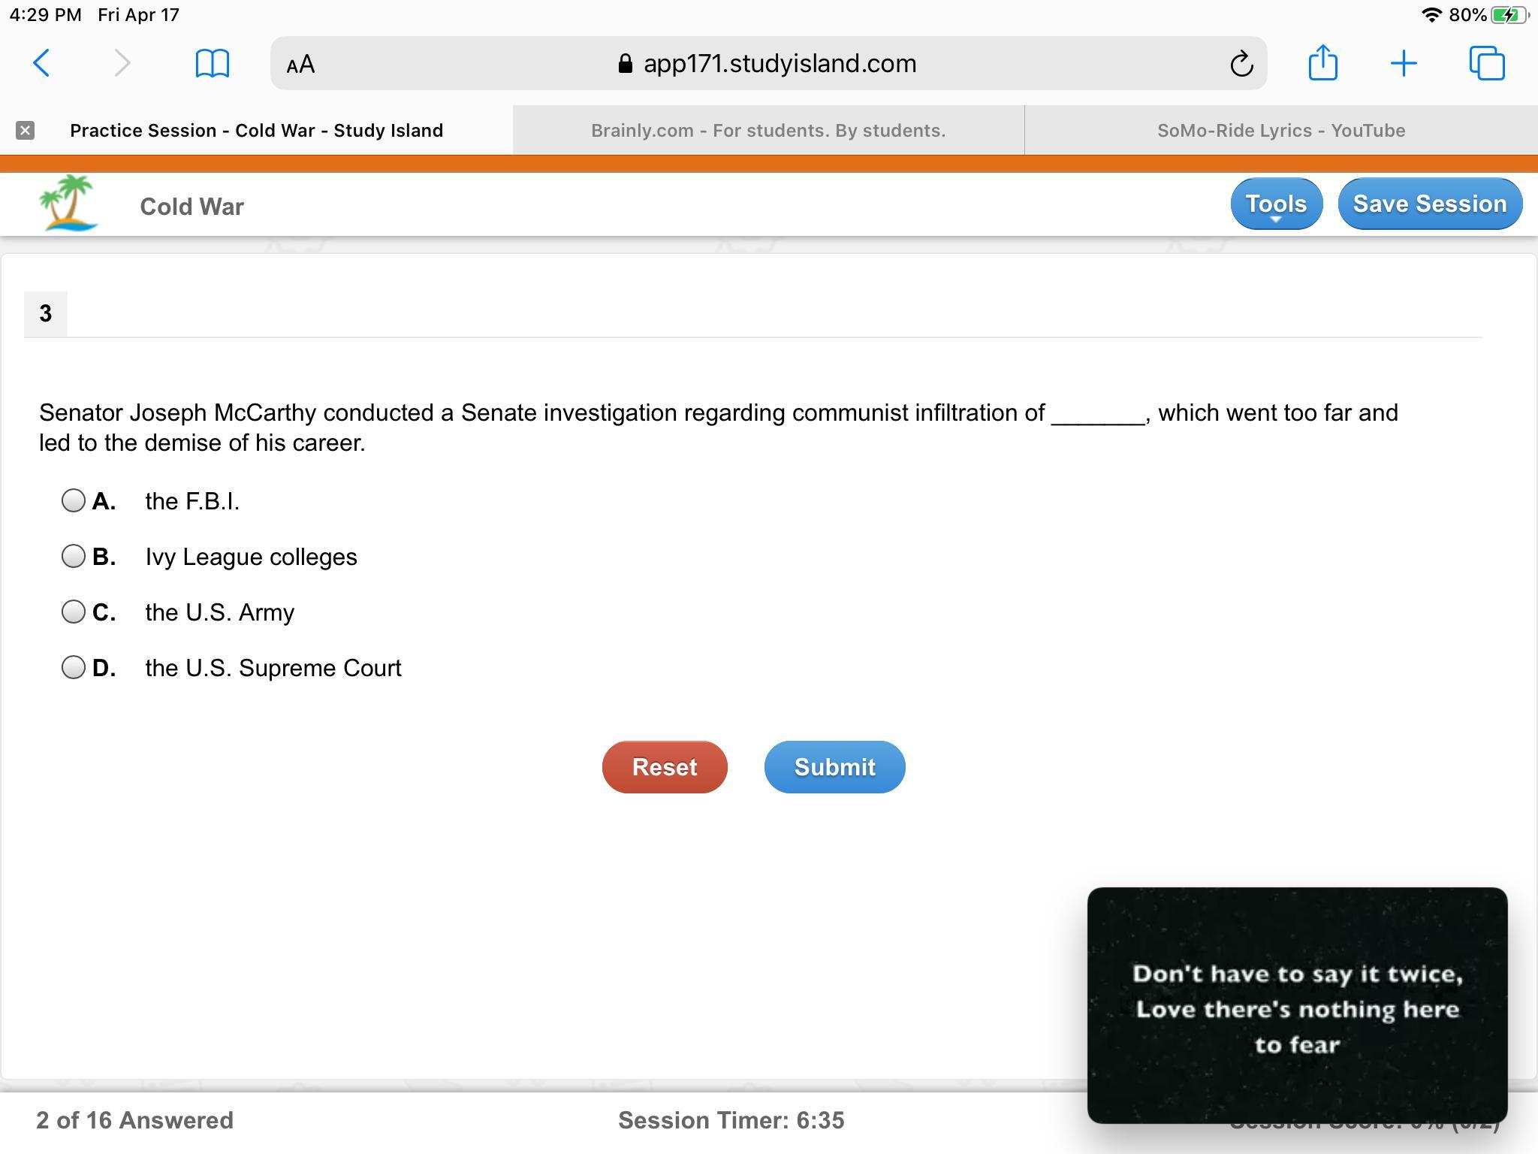Close the Study Island practice tab
The width and height of the screenshot is (1538, 1154).
coord(25,131)
